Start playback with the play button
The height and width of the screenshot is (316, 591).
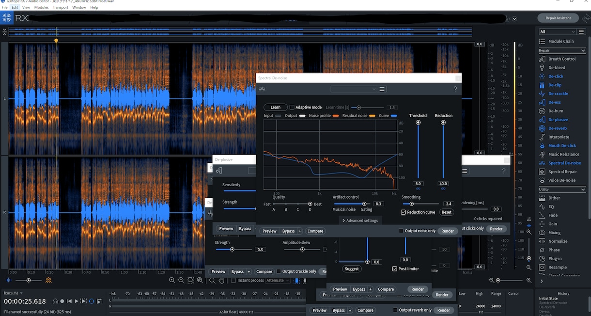click(76, 301)
